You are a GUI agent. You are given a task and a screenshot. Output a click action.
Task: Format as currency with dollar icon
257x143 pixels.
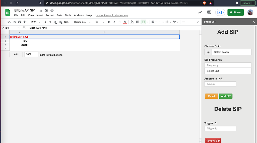coord(45,22)
